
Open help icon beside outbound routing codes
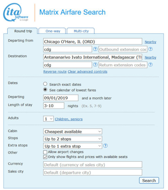[x=95, y=49]
